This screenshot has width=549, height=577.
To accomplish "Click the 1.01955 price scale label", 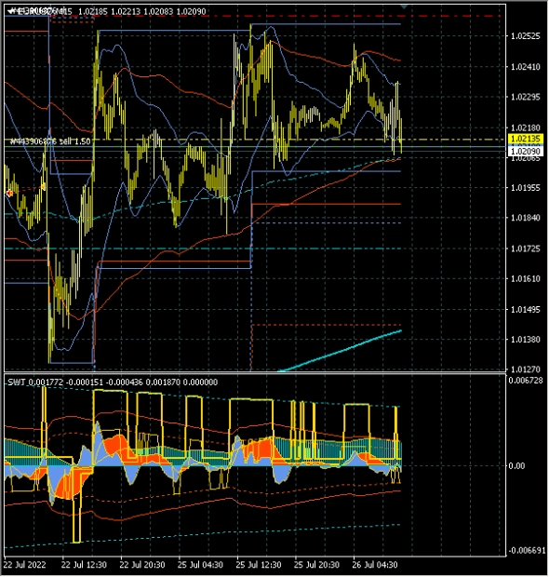I will click(526, 188).
